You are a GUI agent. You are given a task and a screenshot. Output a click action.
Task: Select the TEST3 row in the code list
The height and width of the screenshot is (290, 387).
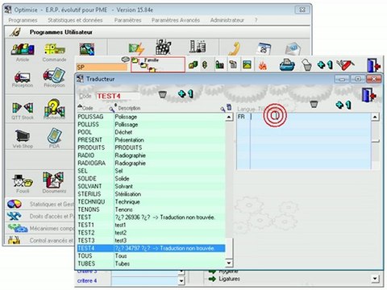151,240
